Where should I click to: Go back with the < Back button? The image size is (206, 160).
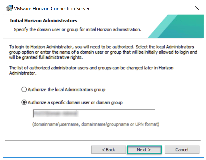click(108, 150)
